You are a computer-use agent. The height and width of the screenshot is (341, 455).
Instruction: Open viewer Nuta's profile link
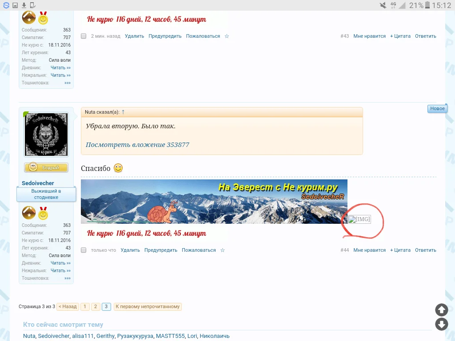point(29,336)
